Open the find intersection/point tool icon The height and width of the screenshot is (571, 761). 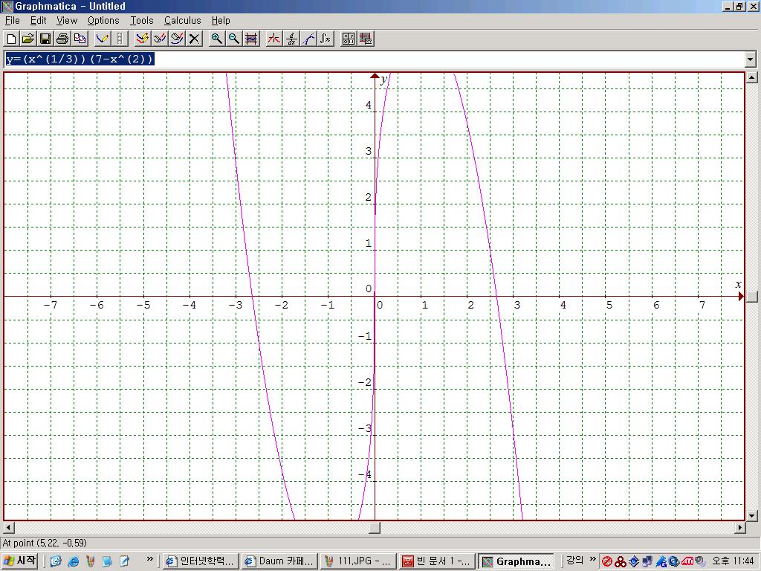[x=273, y=39]
